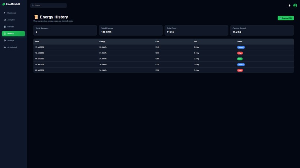Click the EcoMind AI leaf logo
300x168 pixels.
click(x=3, y=4)
